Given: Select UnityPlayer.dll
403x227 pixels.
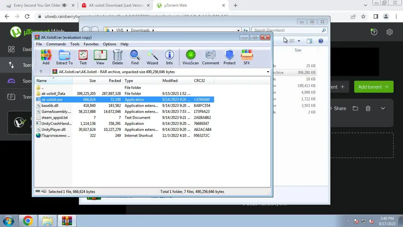Looking at the screenshot, I should pos(124,130).
